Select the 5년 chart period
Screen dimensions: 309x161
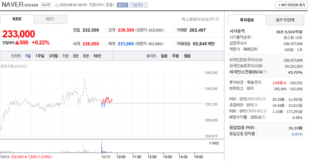click(86, 56)
